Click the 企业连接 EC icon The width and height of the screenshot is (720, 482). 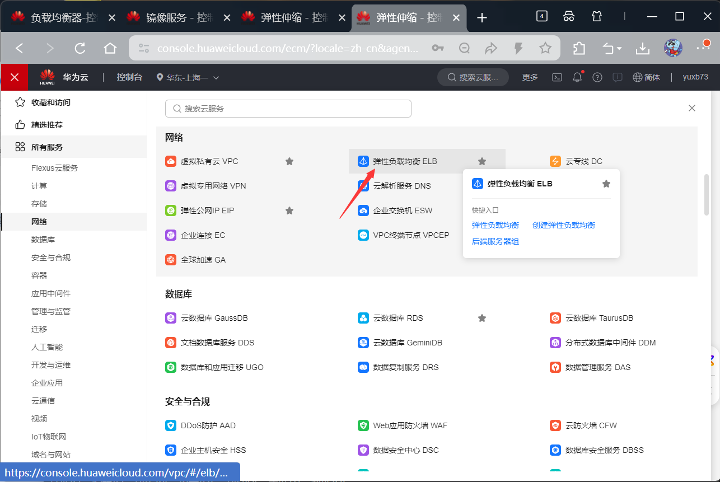tap(171, 235)
